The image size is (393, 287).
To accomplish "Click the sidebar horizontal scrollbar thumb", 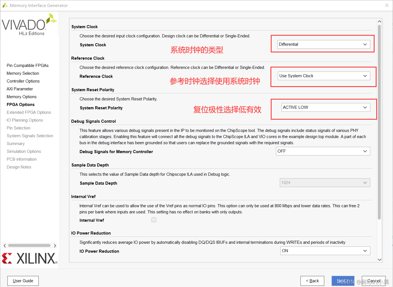I will 29,246.
